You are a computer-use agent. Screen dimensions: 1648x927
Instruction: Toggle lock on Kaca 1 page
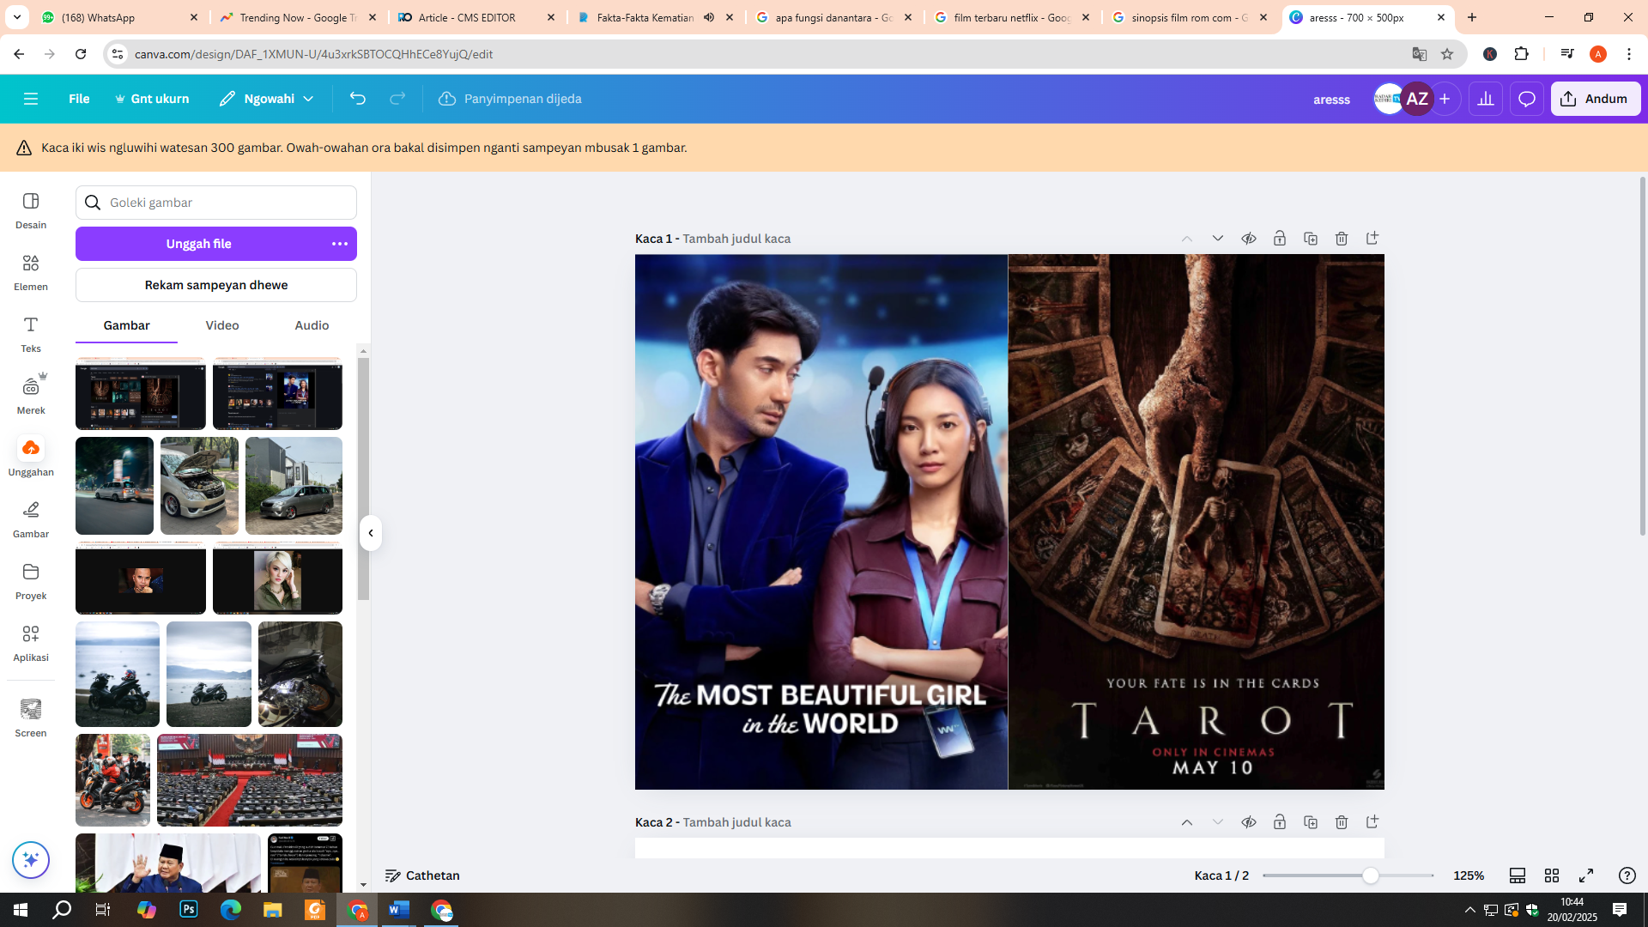1280,239
